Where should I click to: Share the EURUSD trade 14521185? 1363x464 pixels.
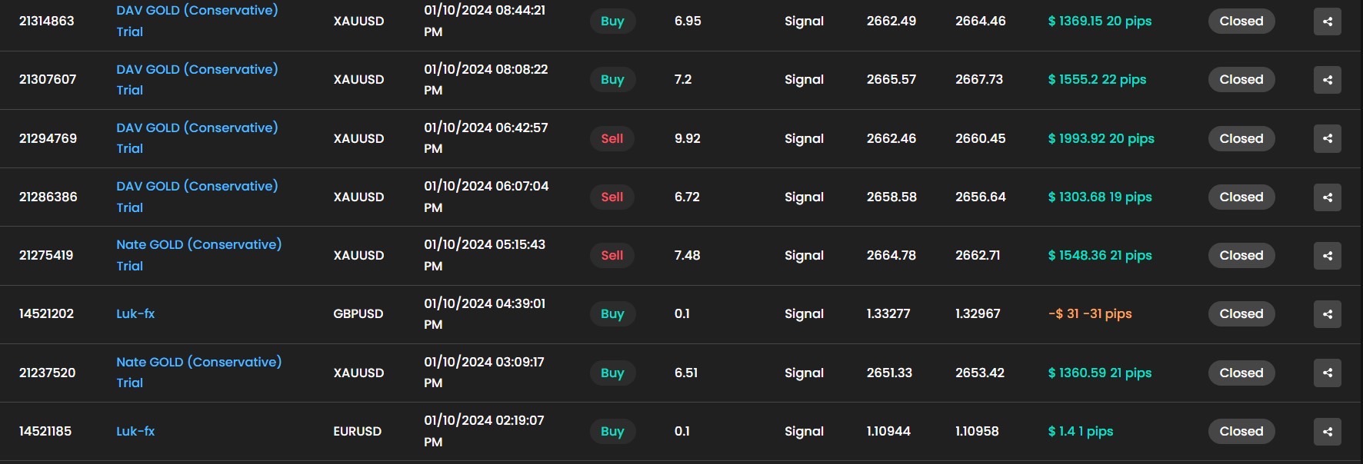tap(1327, 432)
